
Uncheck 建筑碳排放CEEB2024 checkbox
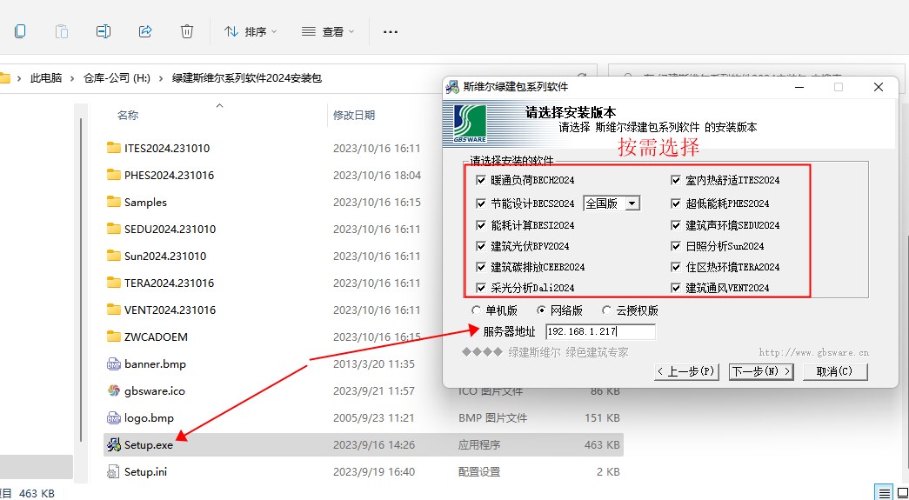480,267
